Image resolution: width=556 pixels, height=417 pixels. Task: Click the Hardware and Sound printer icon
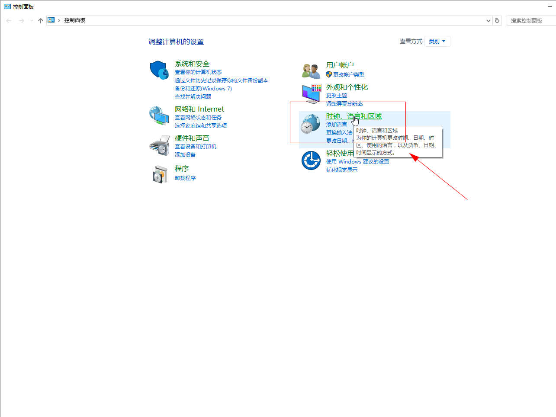tap(159, 145)
